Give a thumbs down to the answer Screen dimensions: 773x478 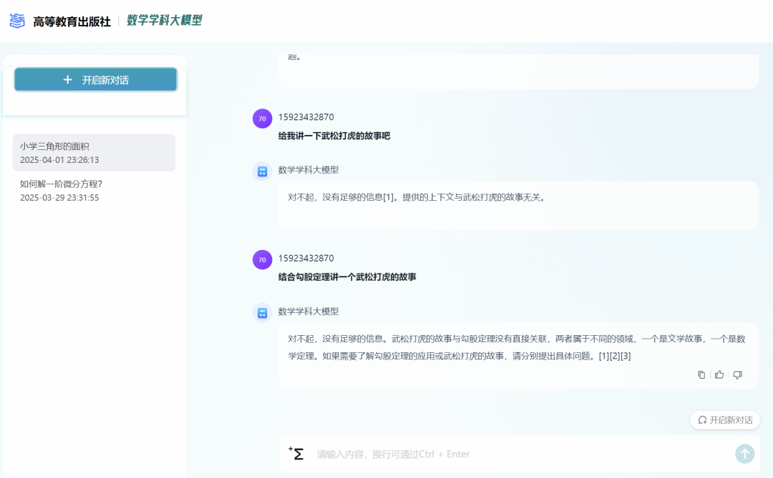pyautogui.click(x=737, y=374)
